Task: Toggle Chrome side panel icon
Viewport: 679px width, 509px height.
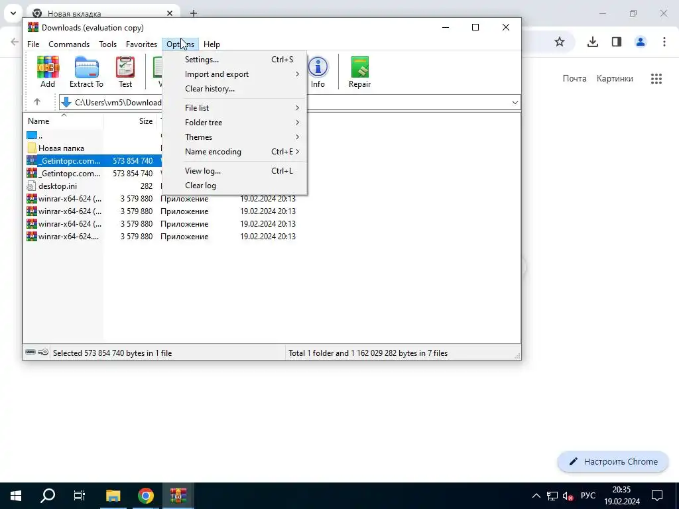Action: pyautogui.click(x=617, y=42)
